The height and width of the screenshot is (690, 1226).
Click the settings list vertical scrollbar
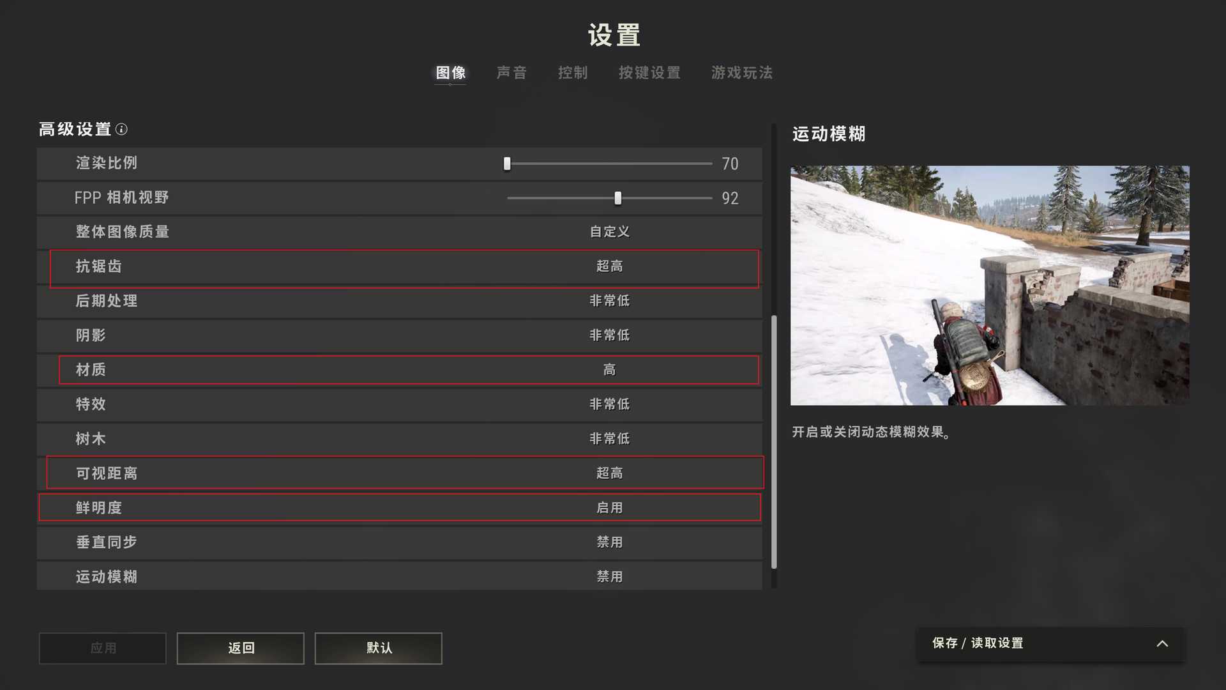pyautogui.click(x=774, y=441)
